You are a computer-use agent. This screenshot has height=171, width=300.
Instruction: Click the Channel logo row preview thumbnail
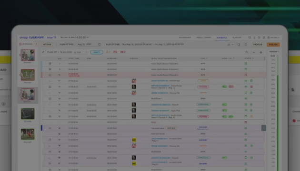pyautogui.click(x=134, y=81)
